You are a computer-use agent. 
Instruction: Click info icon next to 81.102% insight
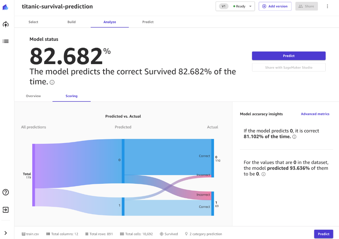tap(295, 137)
